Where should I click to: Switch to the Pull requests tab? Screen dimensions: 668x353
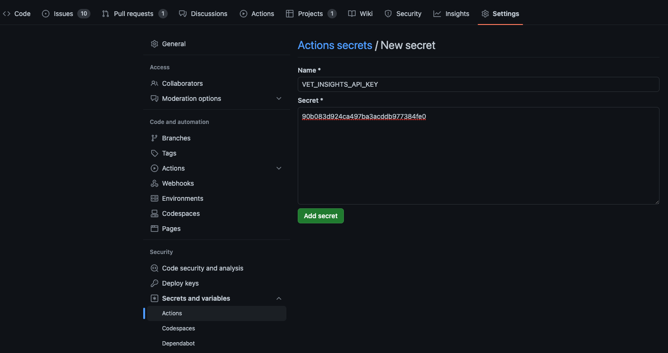pyautogui.click(x=133, y=13)
